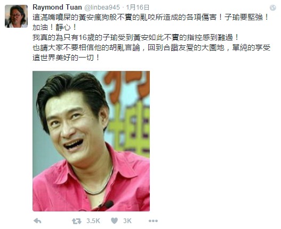
Task: Click the reply arrow icon
Action: (37, 221)
